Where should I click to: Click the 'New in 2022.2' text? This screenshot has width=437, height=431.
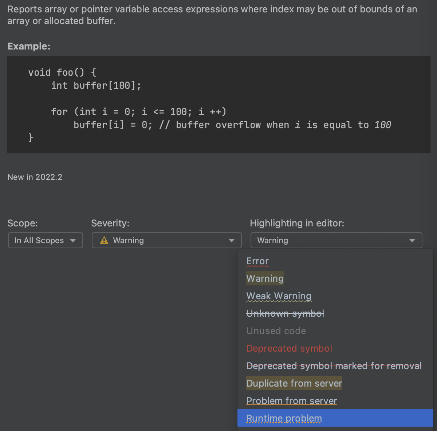(35, 177)
